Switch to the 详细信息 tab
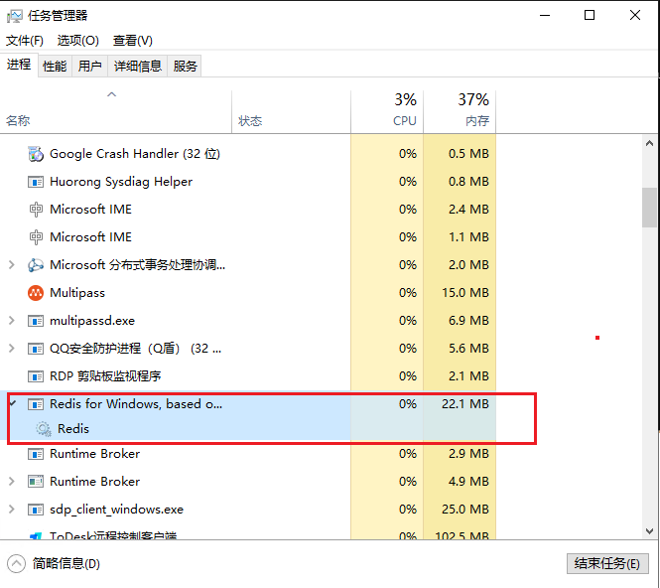The image size is (660, 588). [x=138, y=67]
